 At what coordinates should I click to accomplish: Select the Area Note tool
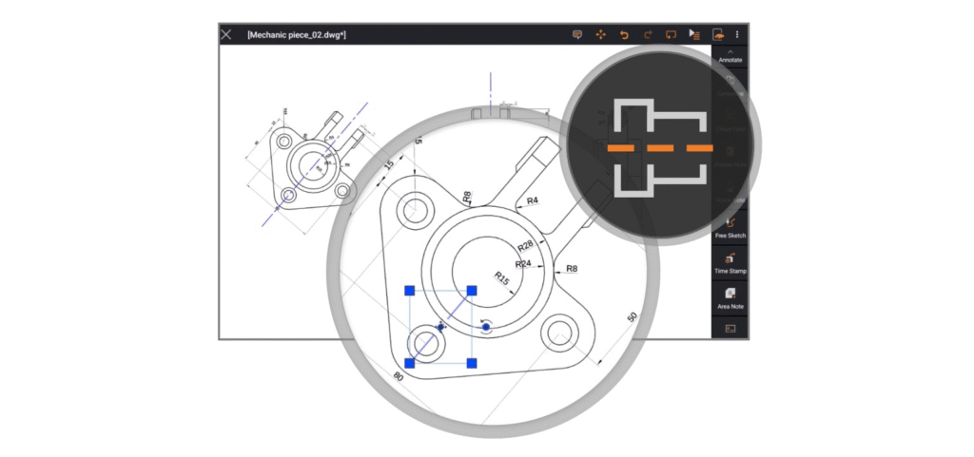tap(730, 298)
